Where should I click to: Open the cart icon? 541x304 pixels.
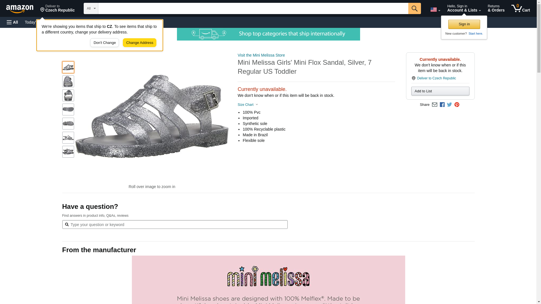[x=520, y=8]
